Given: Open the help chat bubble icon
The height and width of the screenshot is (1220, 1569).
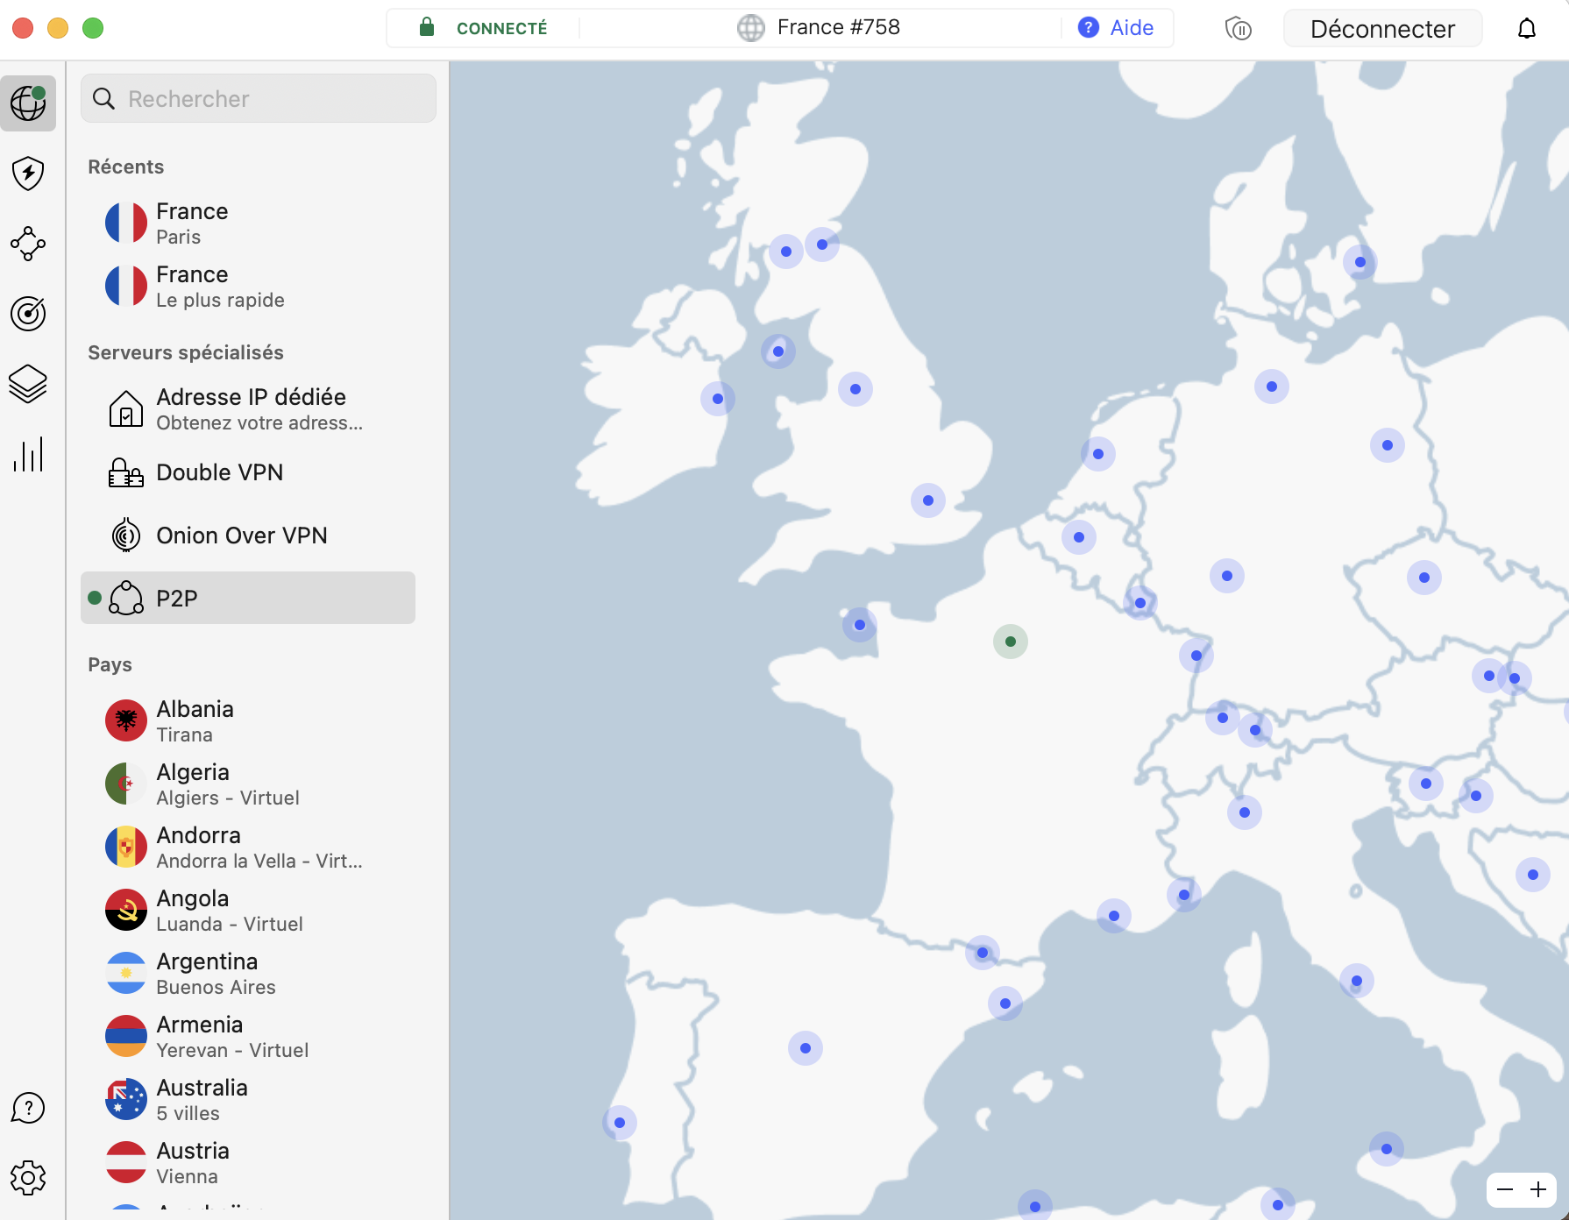Looking at the screenshot, I should point(28,1108).
